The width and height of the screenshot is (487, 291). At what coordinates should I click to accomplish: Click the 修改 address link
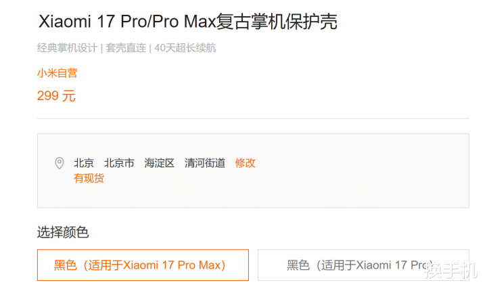tap(245, 163)
